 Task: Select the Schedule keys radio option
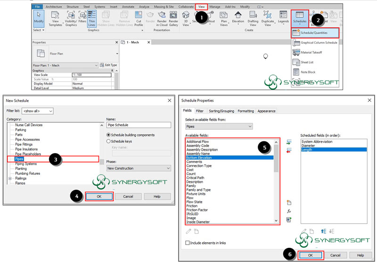pos(109,141)
